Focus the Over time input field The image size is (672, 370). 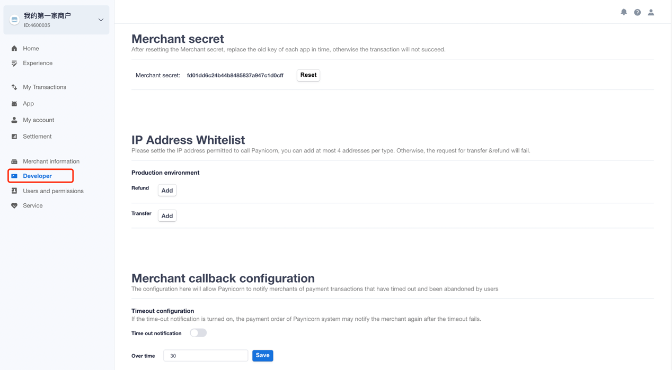[x=206, y=356]
